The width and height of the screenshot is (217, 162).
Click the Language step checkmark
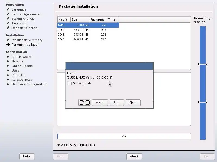point(8,9)
